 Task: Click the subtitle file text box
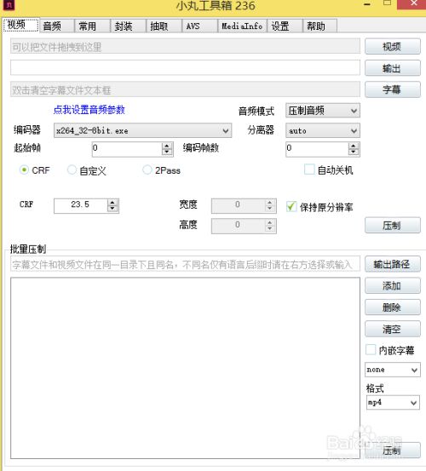185,89
